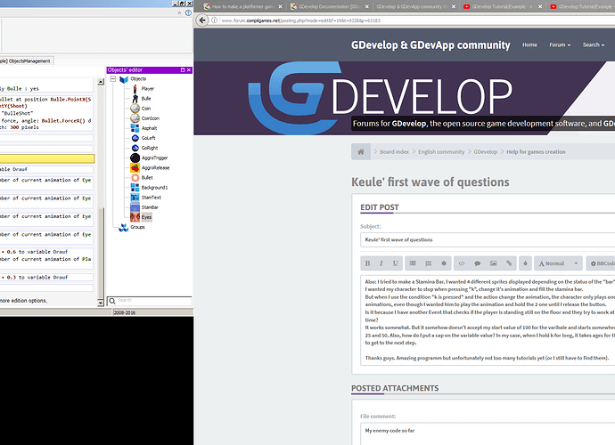Close the Objects' editor panel
This screenshot has width=615, height=445.
189,70
